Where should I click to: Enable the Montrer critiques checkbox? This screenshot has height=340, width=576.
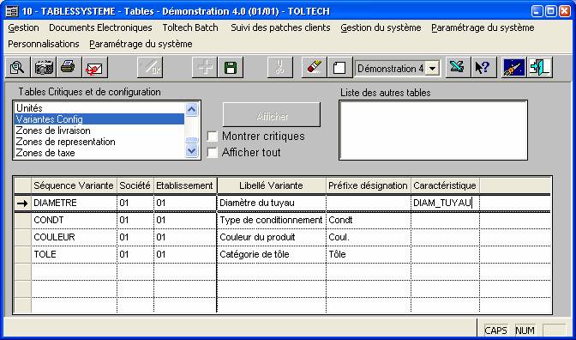click(212, 137)
